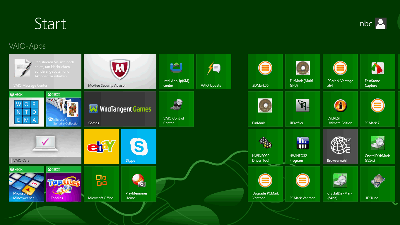Open the Taptiles game tile
Screen dimensions: 400x225
[64, 184]
